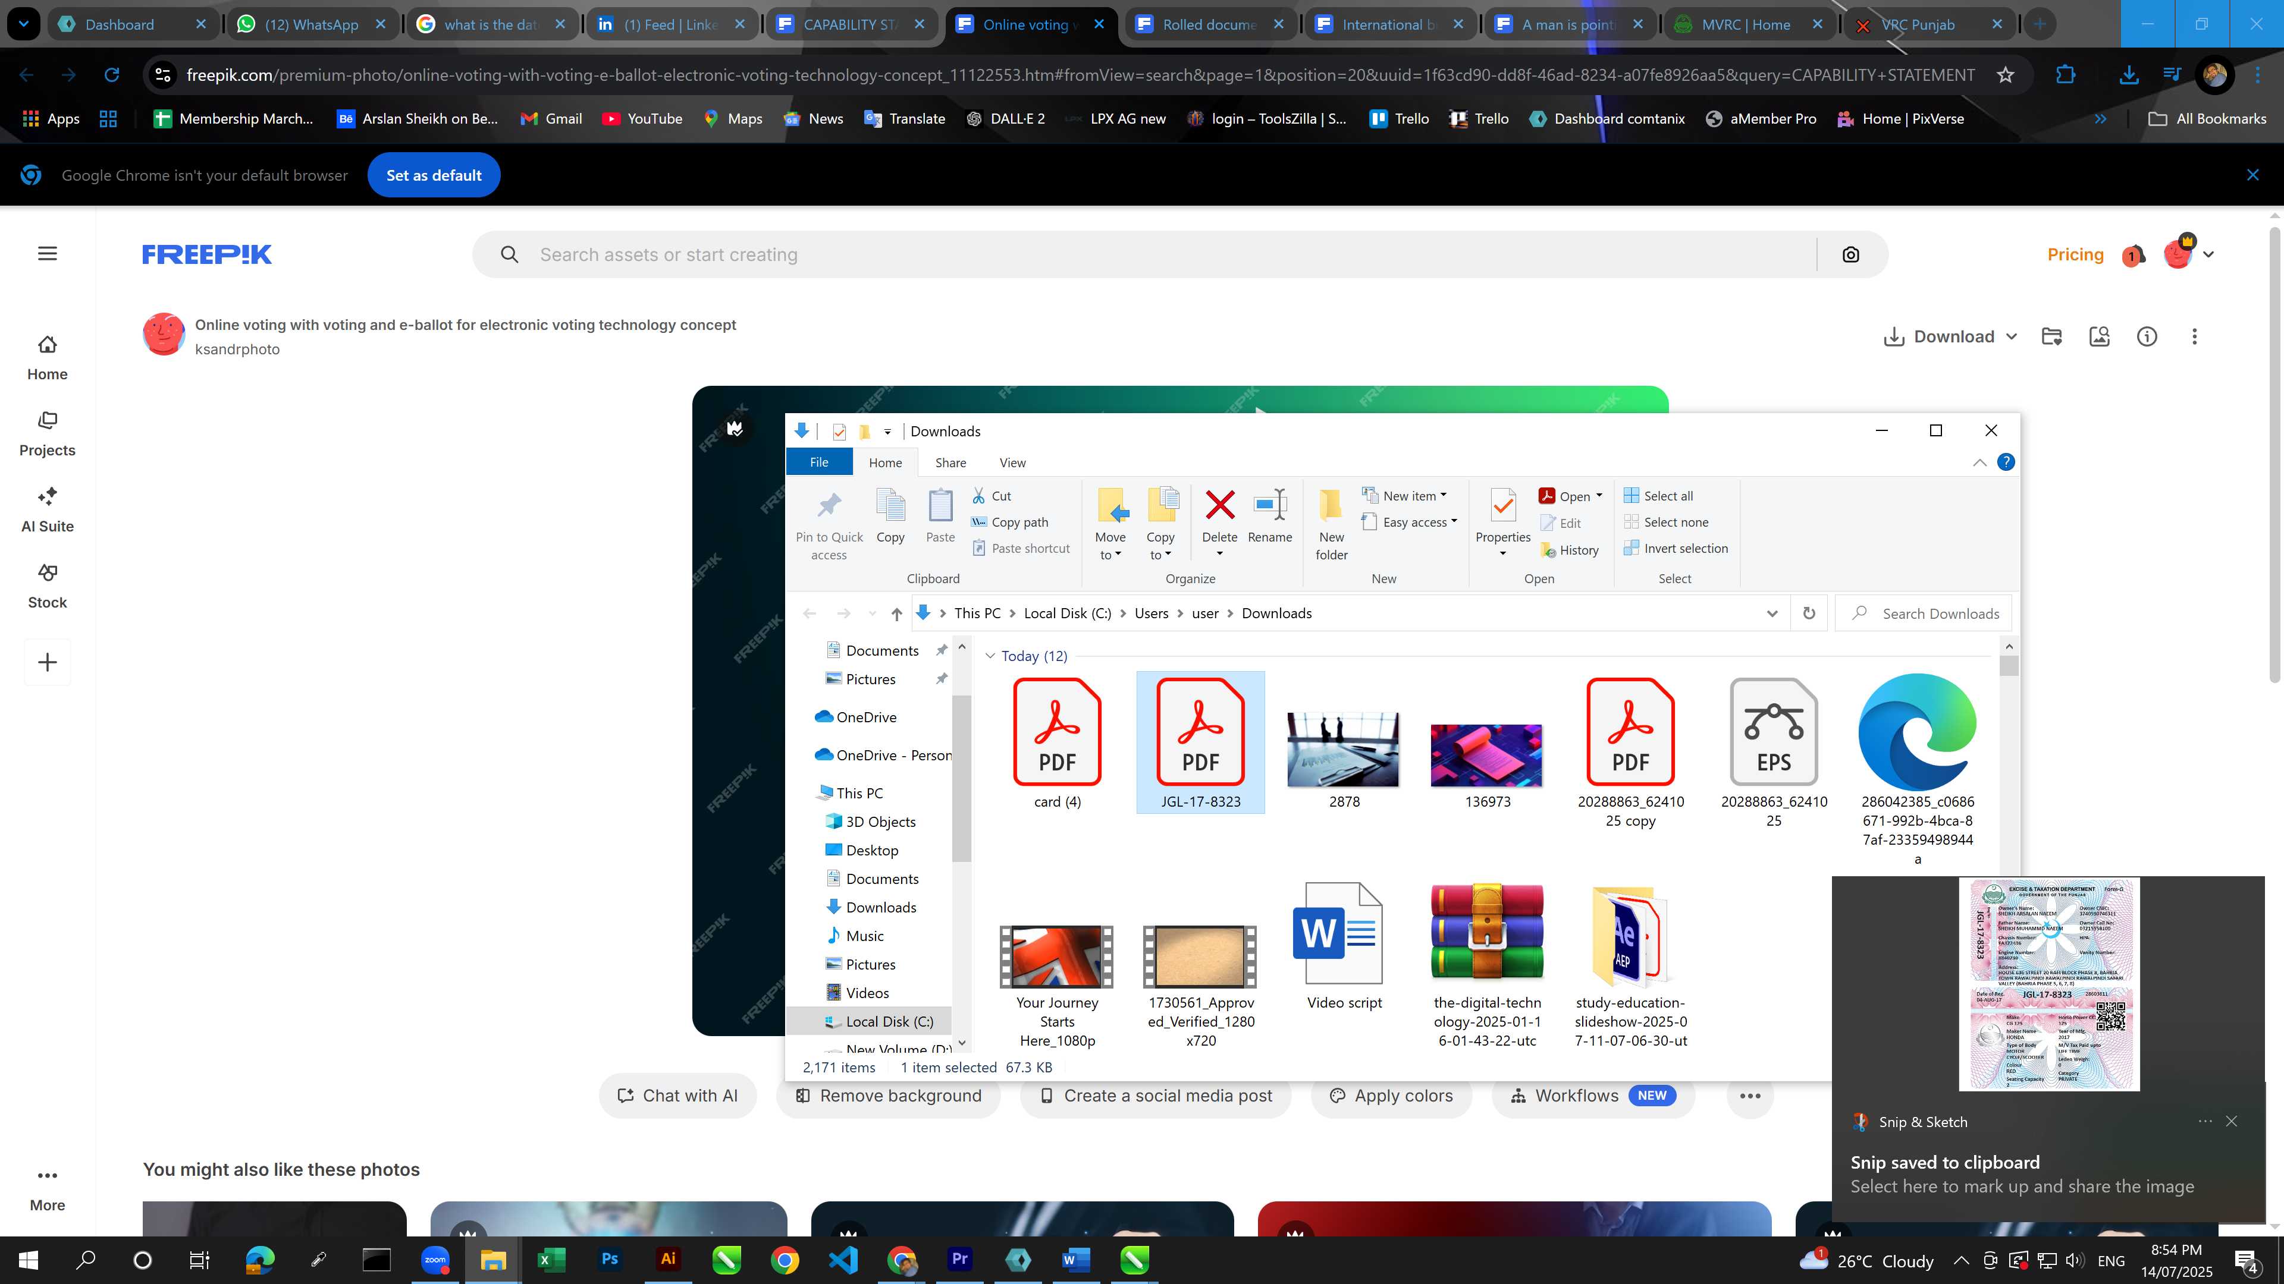Screen dimensions: 2284x1284
Task: Open Premiere Pro from the taskbar
Action: coord(959,1259)
